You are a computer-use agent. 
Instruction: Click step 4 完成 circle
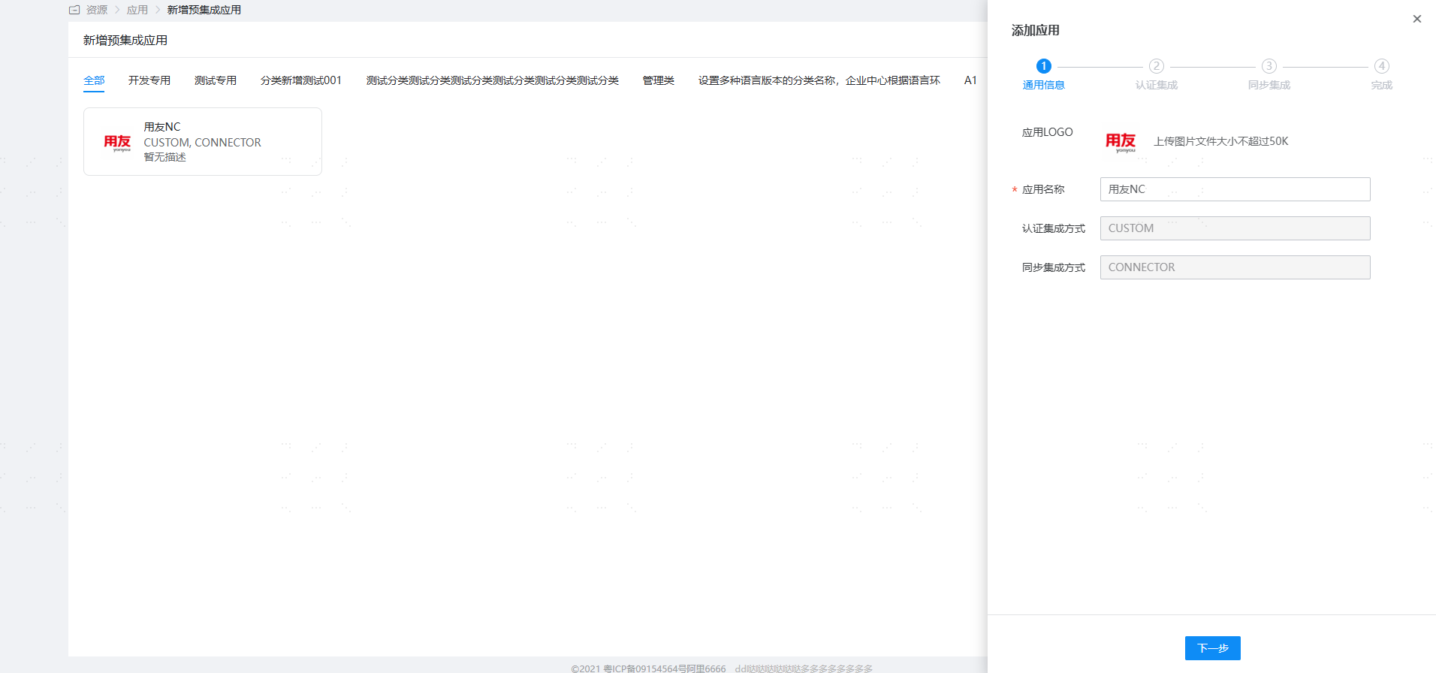(1381, 66)
